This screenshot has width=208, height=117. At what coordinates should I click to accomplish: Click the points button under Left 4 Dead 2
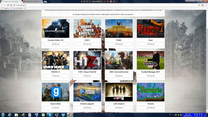[119, 108]
